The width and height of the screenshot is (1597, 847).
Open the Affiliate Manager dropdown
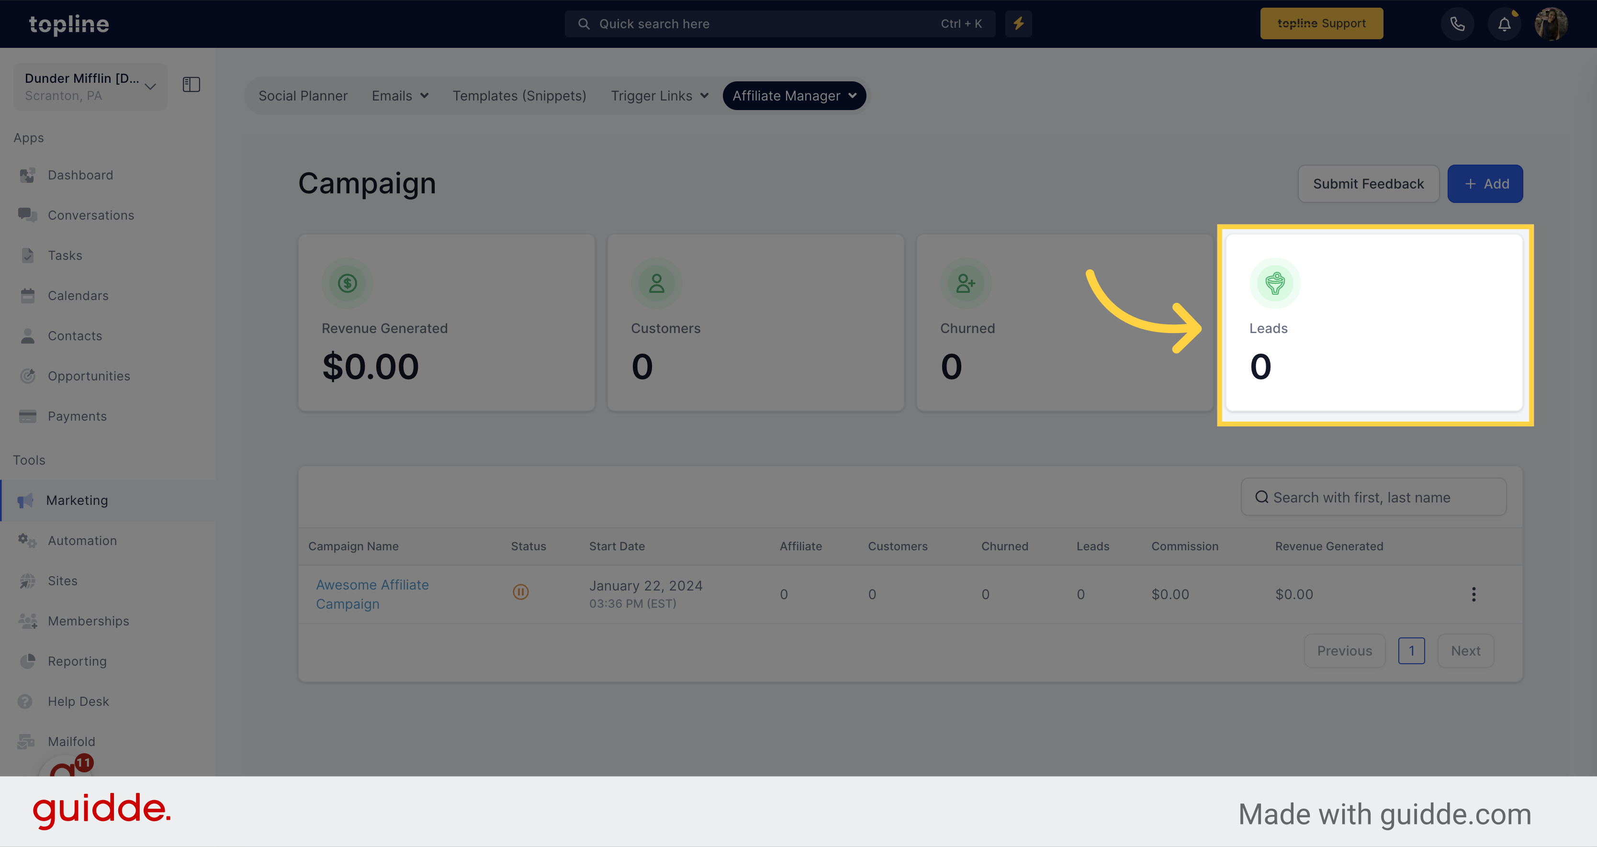[794, 96]
